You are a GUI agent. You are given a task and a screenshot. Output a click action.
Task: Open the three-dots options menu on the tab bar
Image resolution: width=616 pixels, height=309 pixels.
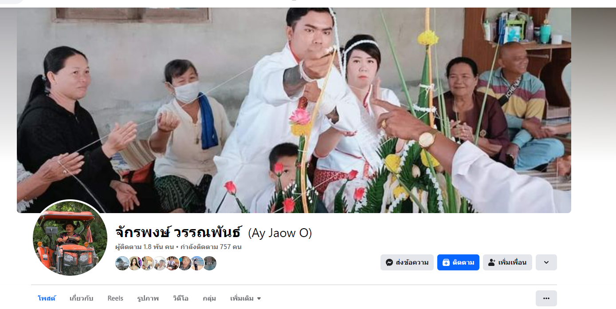click(546, 298)
